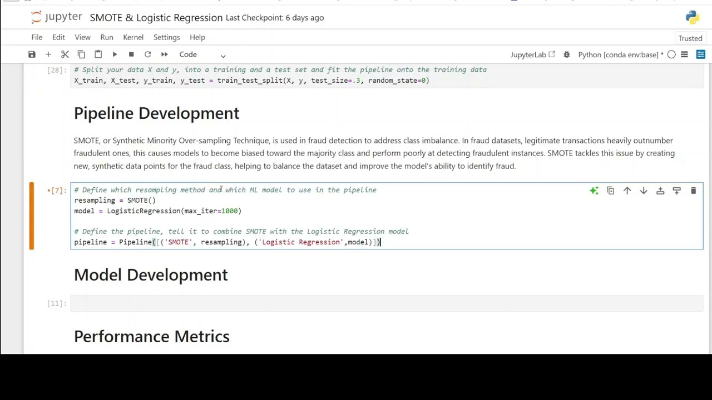Click inside the empty cell [11]
Screen dimensions: 712x400
387,303
